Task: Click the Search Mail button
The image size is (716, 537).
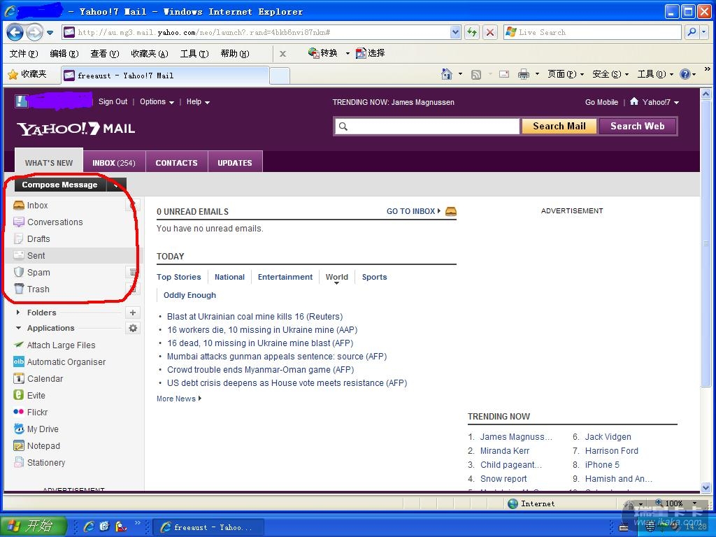Action: (559, 127)
